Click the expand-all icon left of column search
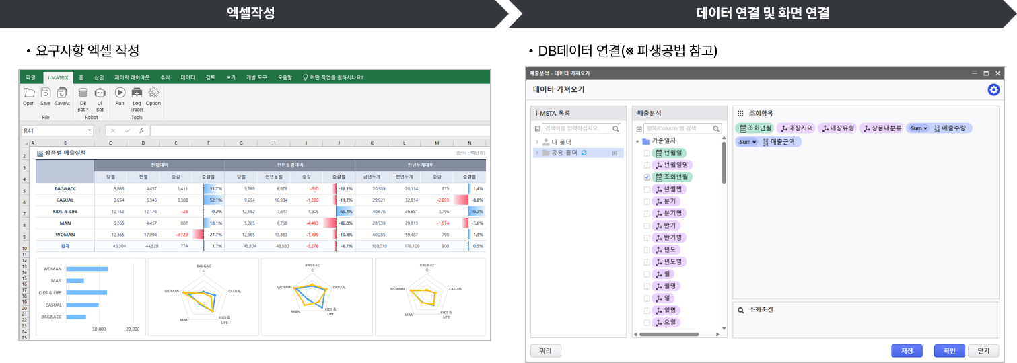This screenshot has height=363, width=1017. point(639,128)
